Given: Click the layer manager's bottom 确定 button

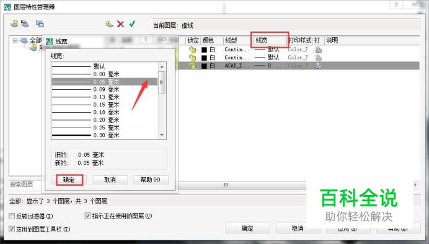Looking at the screenshot, I should (x=247, y=228).
